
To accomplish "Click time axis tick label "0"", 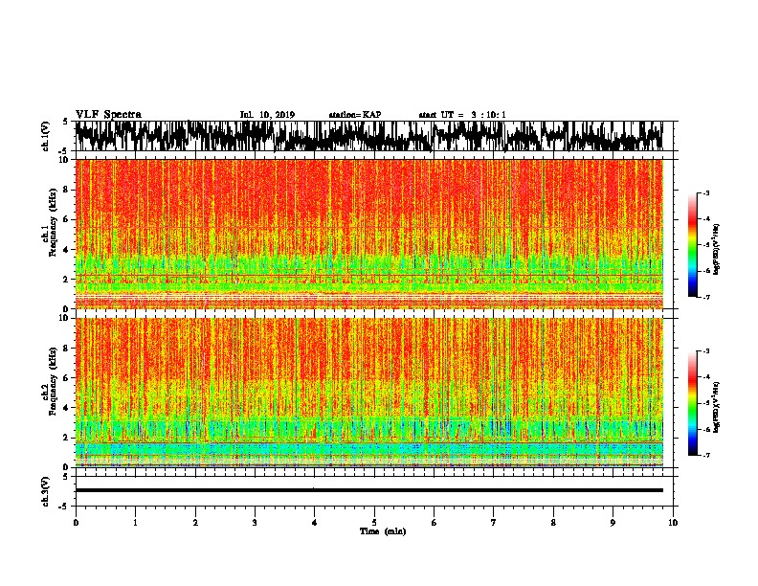I will [76, 523].
